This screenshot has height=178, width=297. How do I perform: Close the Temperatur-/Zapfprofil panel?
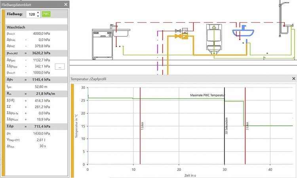point(293,79)
